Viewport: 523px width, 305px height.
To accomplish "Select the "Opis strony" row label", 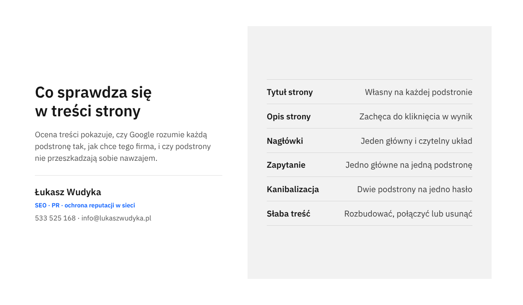I will (x=289, y=117).
